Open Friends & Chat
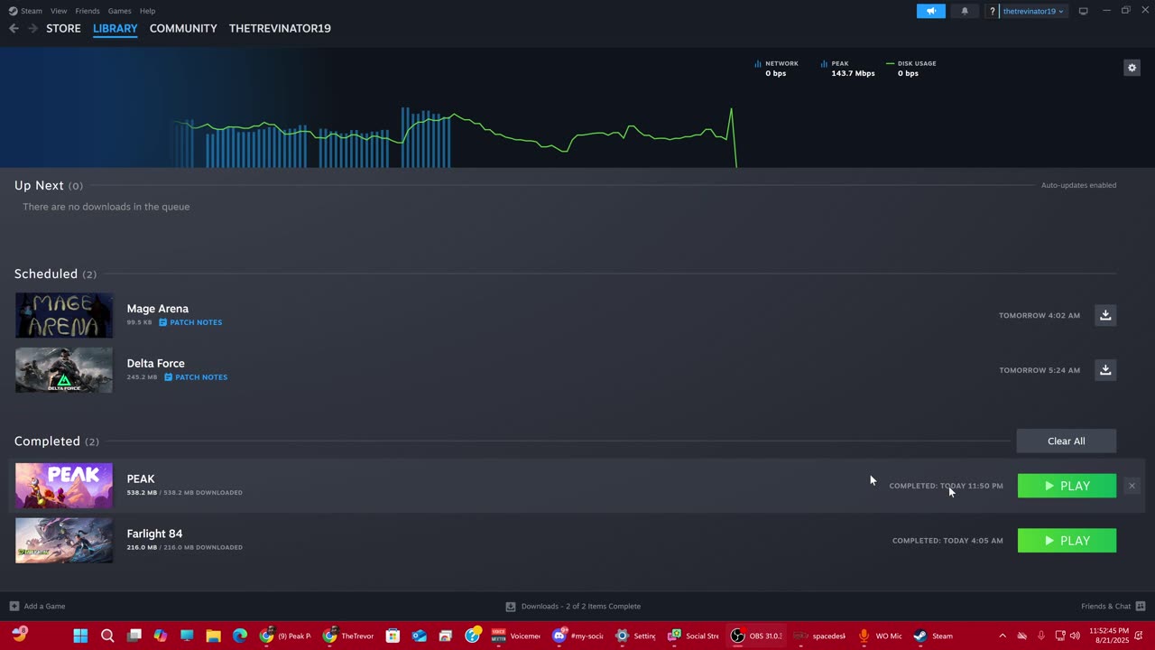This screenshot has width=1155, height=650. [1106, 606]
